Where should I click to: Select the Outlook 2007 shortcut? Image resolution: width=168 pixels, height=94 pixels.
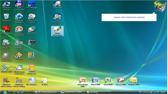point(134,81)
